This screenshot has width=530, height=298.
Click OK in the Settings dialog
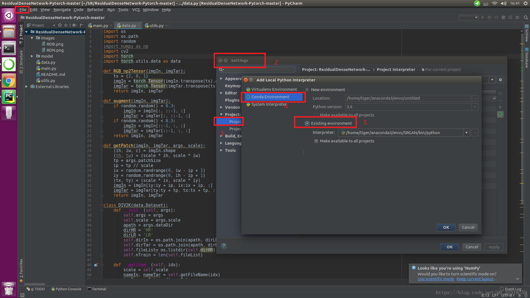[x=450, y=247]
